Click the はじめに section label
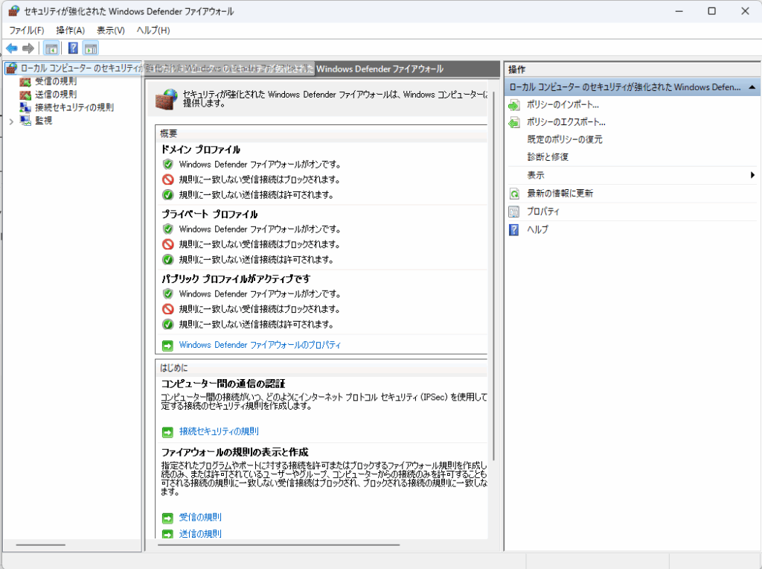Screen dimensions: 762x569 174,368
